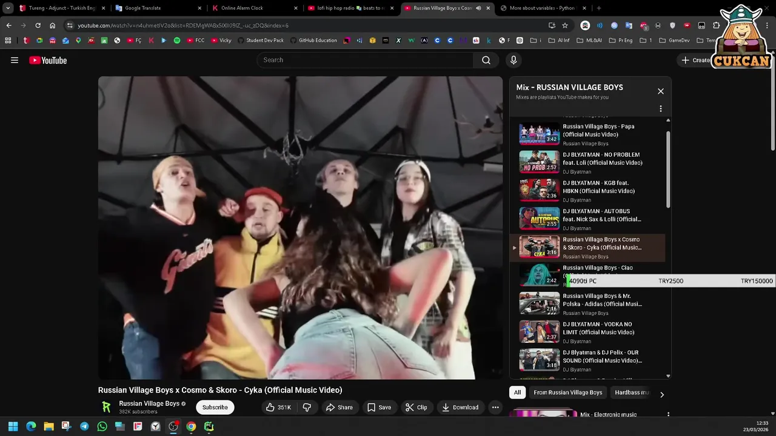This screenshot has height=436, width=776.
Task: Open options for Mix - Electronic music
Action: 668,415
